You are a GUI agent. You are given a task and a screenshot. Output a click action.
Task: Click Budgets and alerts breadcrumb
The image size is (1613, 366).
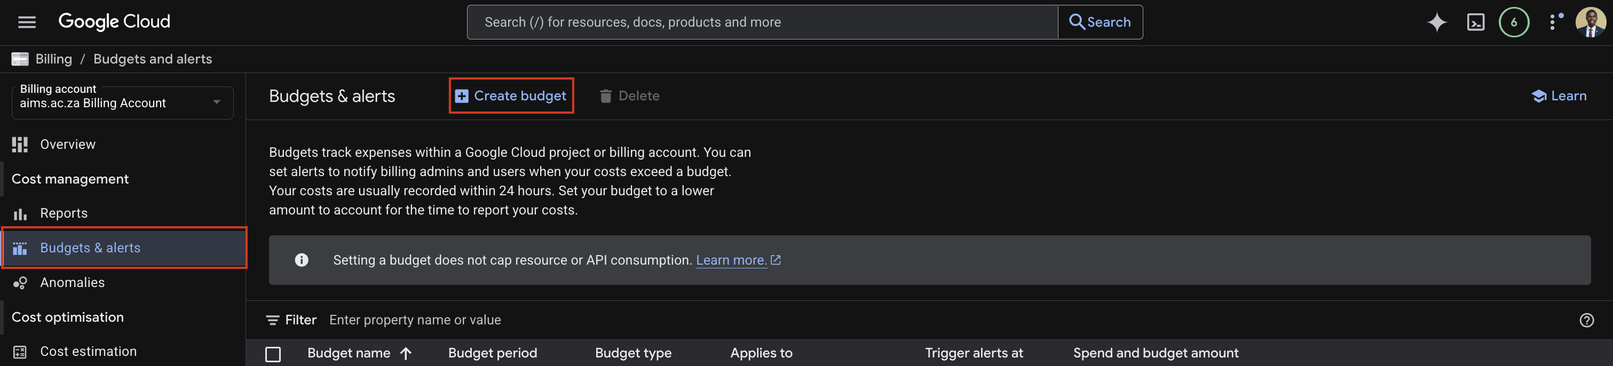coord(153,59)
